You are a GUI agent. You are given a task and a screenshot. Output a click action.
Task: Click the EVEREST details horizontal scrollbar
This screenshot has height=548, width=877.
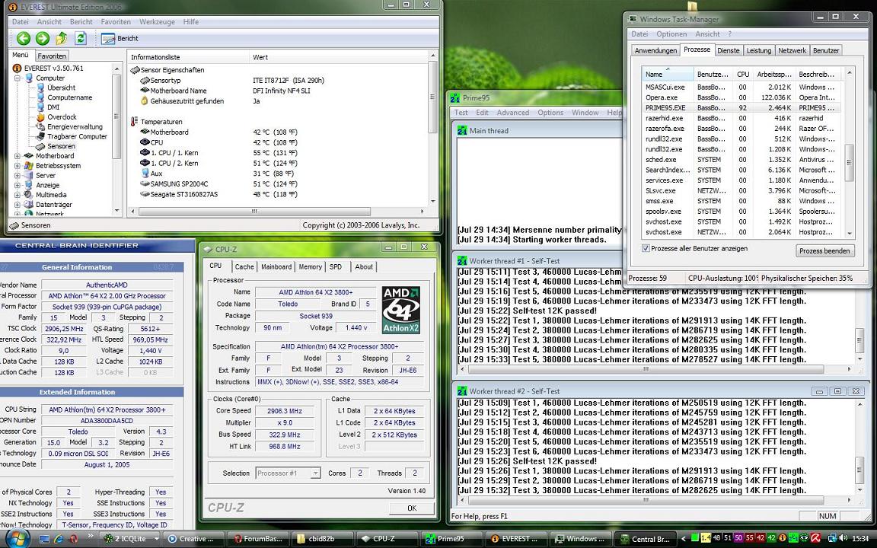pos(254,212)
